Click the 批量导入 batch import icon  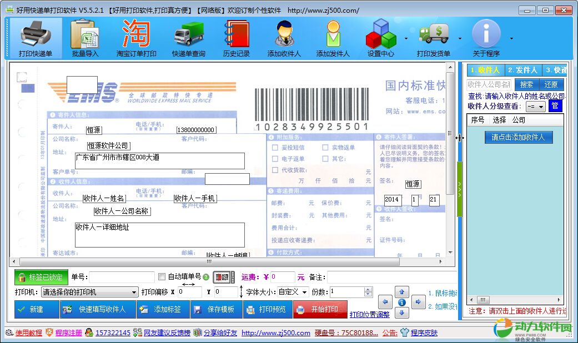(x=84, y=38)
